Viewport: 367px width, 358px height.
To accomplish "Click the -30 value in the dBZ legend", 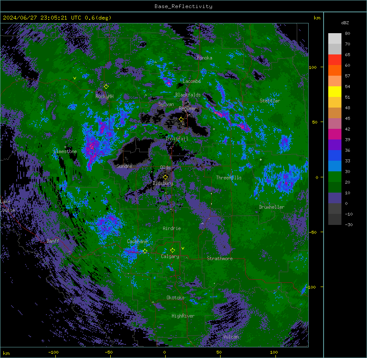I will coord(349,224).
